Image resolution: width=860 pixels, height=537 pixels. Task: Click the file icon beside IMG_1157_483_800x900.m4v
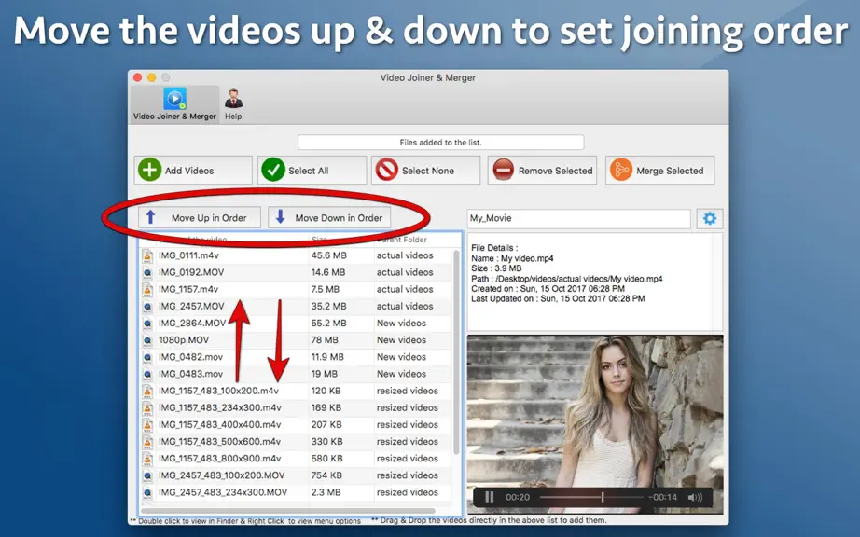coord(147,459)
